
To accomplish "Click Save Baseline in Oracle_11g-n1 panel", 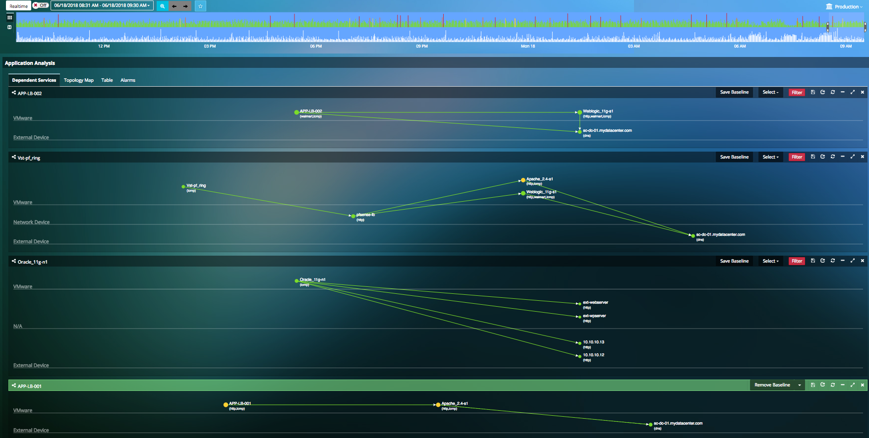I will pyautogui.click(x=734, y=261).
